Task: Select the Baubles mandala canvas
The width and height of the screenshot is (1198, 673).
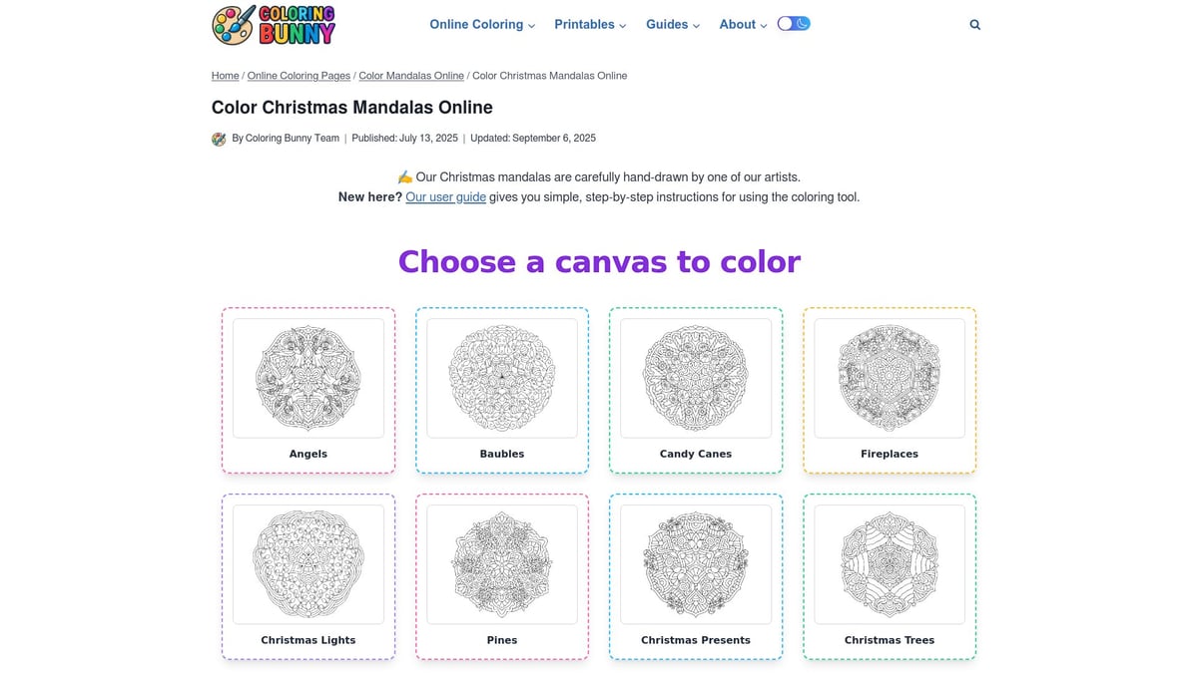Action: click(x=501, y=389)
